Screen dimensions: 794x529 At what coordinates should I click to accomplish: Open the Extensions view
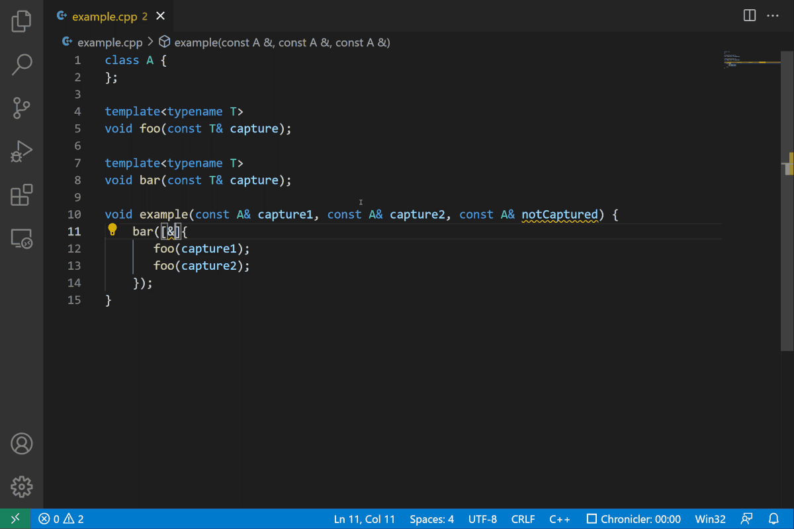(21, 195)
